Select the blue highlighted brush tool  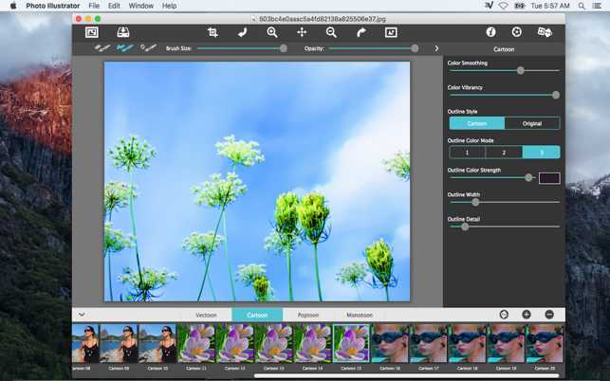tap(125, 47)
